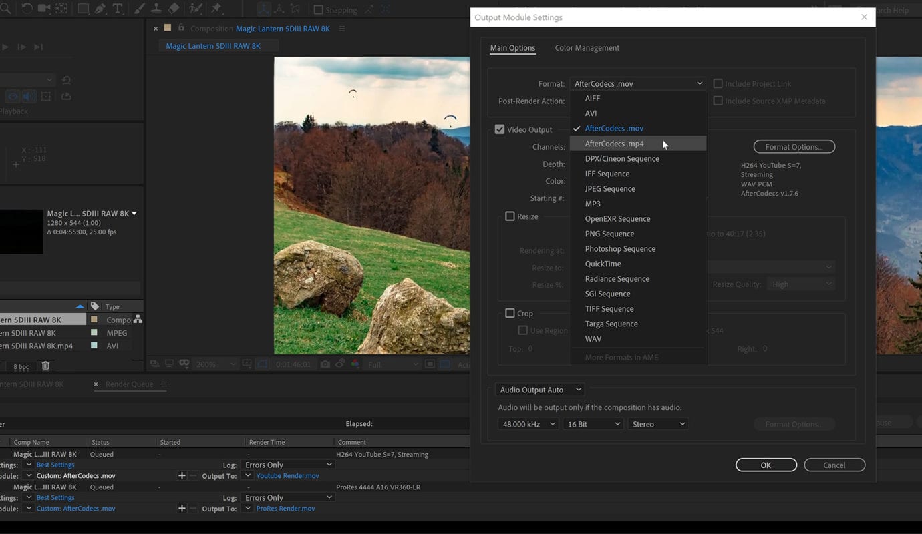Viewport: 922px width, 534px height.
Task: Click the trash icon in Project panel
Action: coord(45,366)
